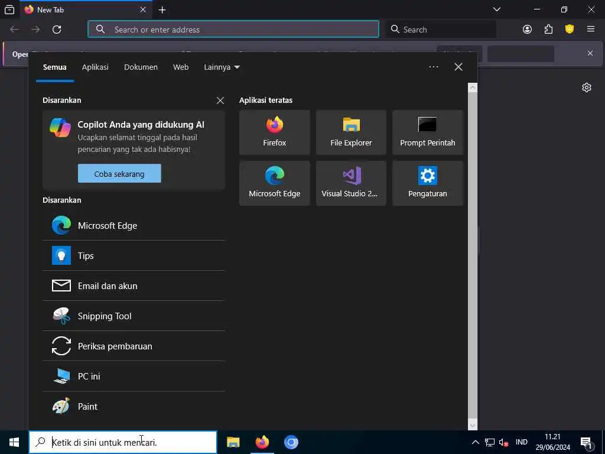
Task: Launch Prompt Perintah tile
Action: pyautogui.click(x=428, y=132)
